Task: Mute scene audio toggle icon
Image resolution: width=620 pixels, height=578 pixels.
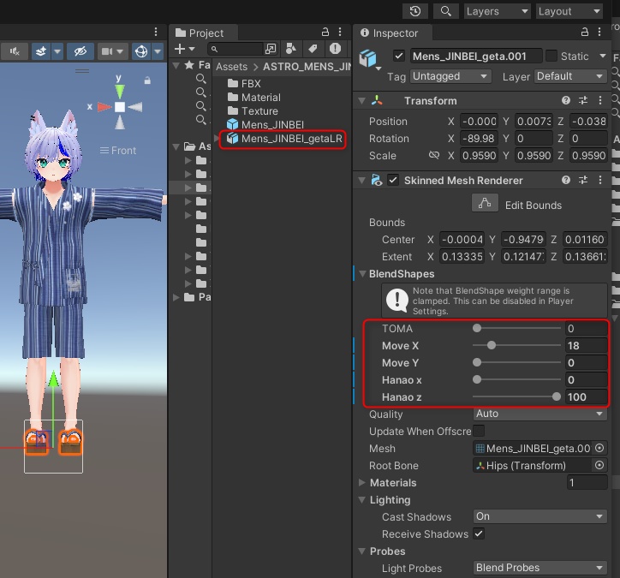Action: pyautogui.click(x=15, y=51)
